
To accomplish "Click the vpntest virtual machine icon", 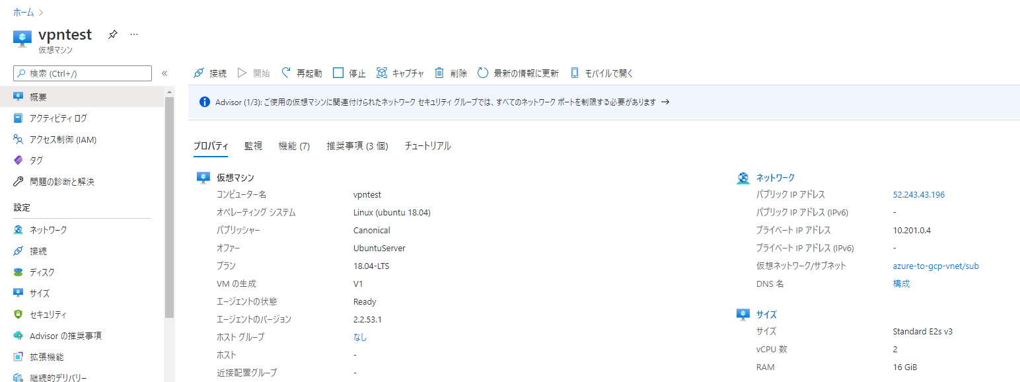I will (x=22, y=38).
